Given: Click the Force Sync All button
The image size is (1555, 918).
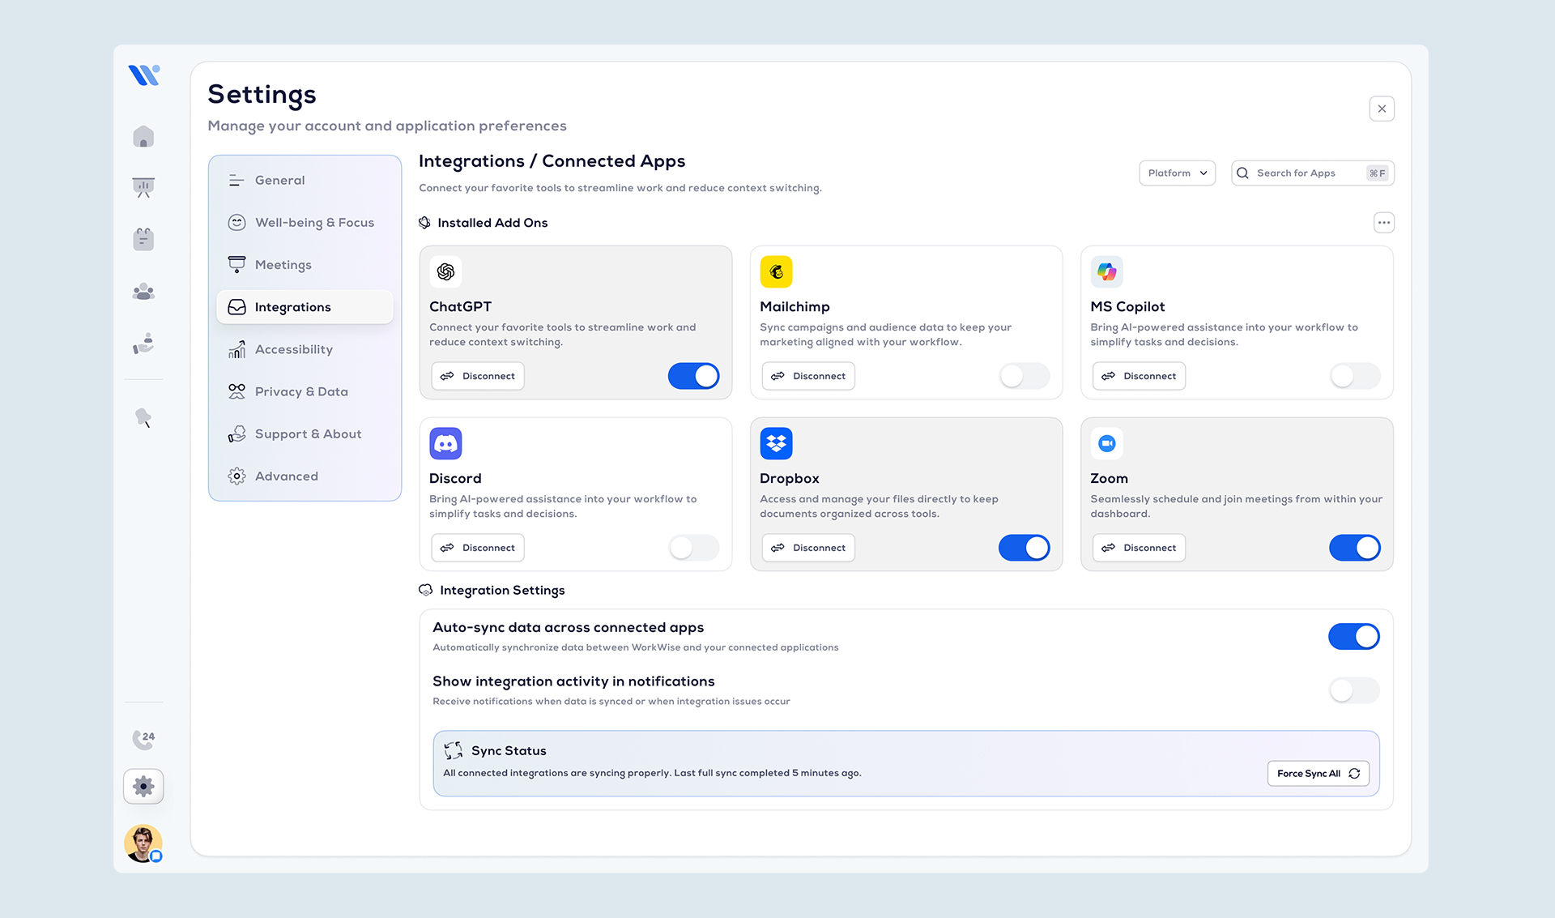Looking at the screenshot, I should click(1318, 773).
